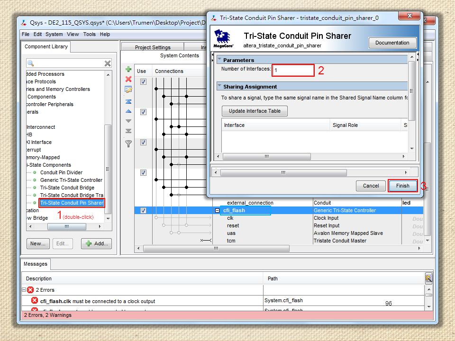Select the cfi_flash row name
This screenshot has height=341, width=455.
tap(234, 210)
